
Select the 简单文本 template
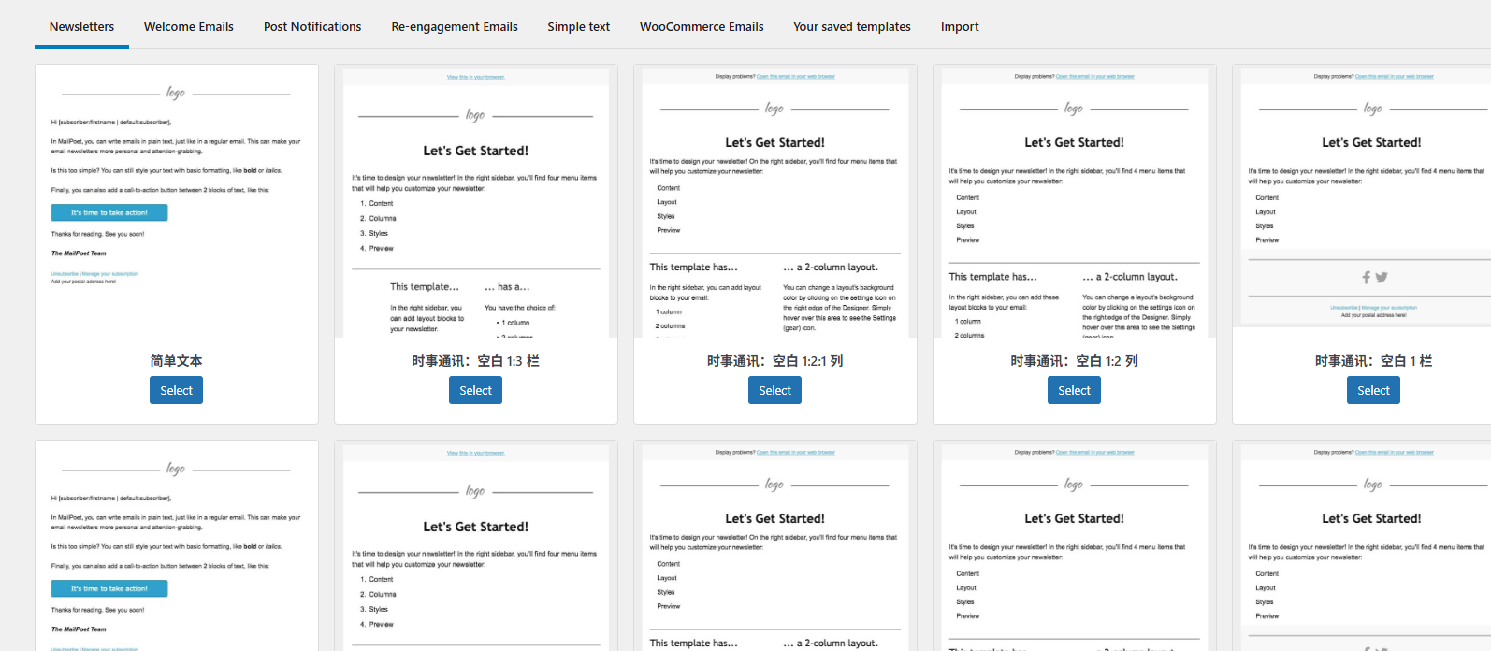click(x=176, y=390)
